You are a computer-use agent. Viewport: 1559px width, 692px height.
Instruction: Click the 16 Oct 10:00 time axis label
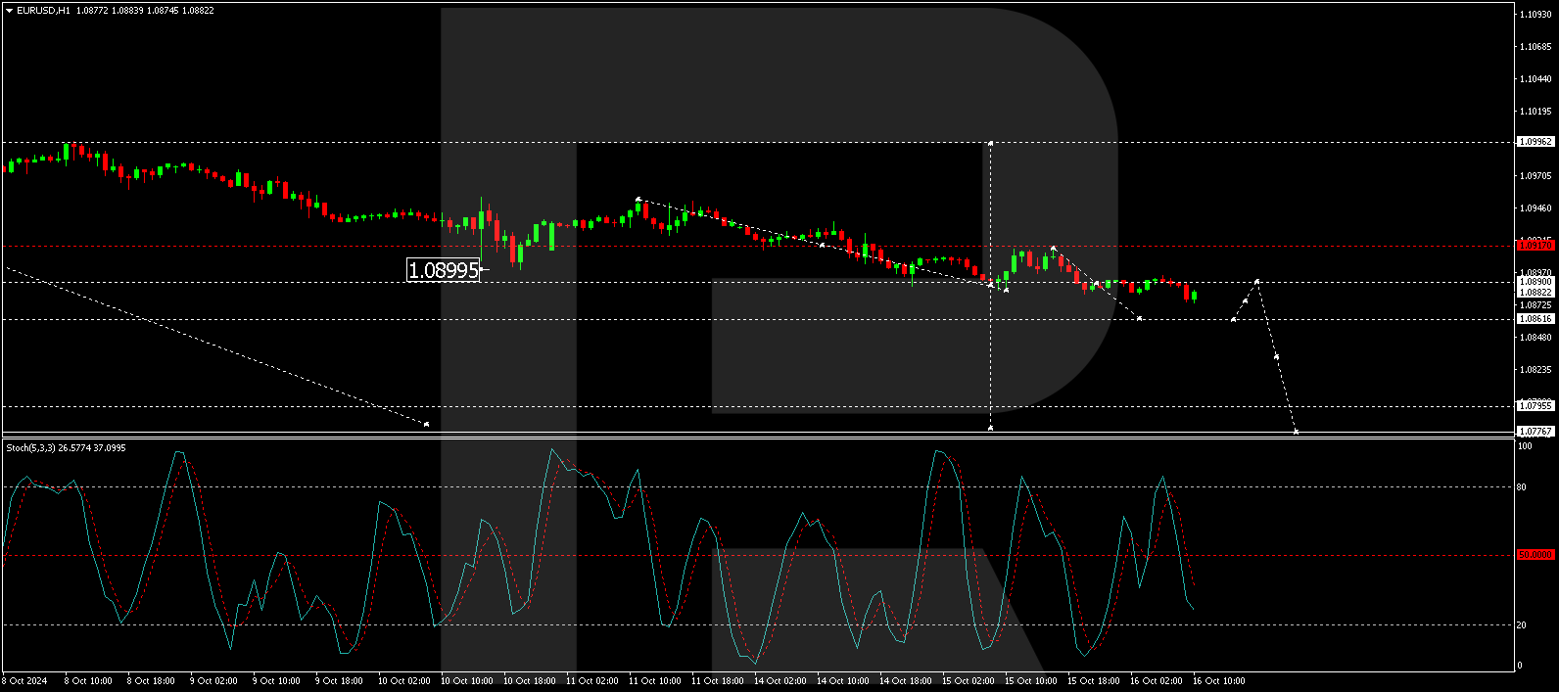(x=1218, y=681)
